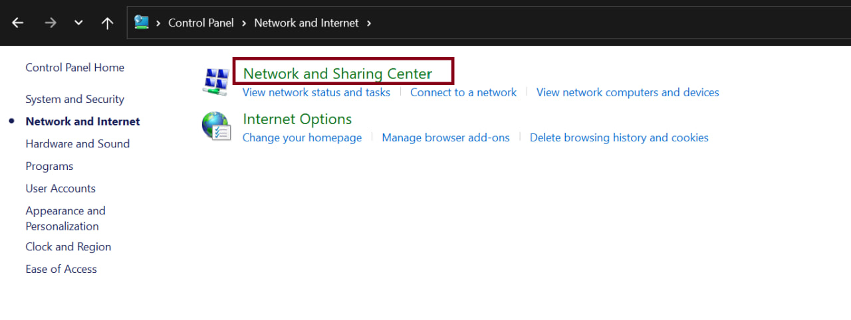Click Connect to a network link
Screen dimensions: 851x320
(463, 93)
